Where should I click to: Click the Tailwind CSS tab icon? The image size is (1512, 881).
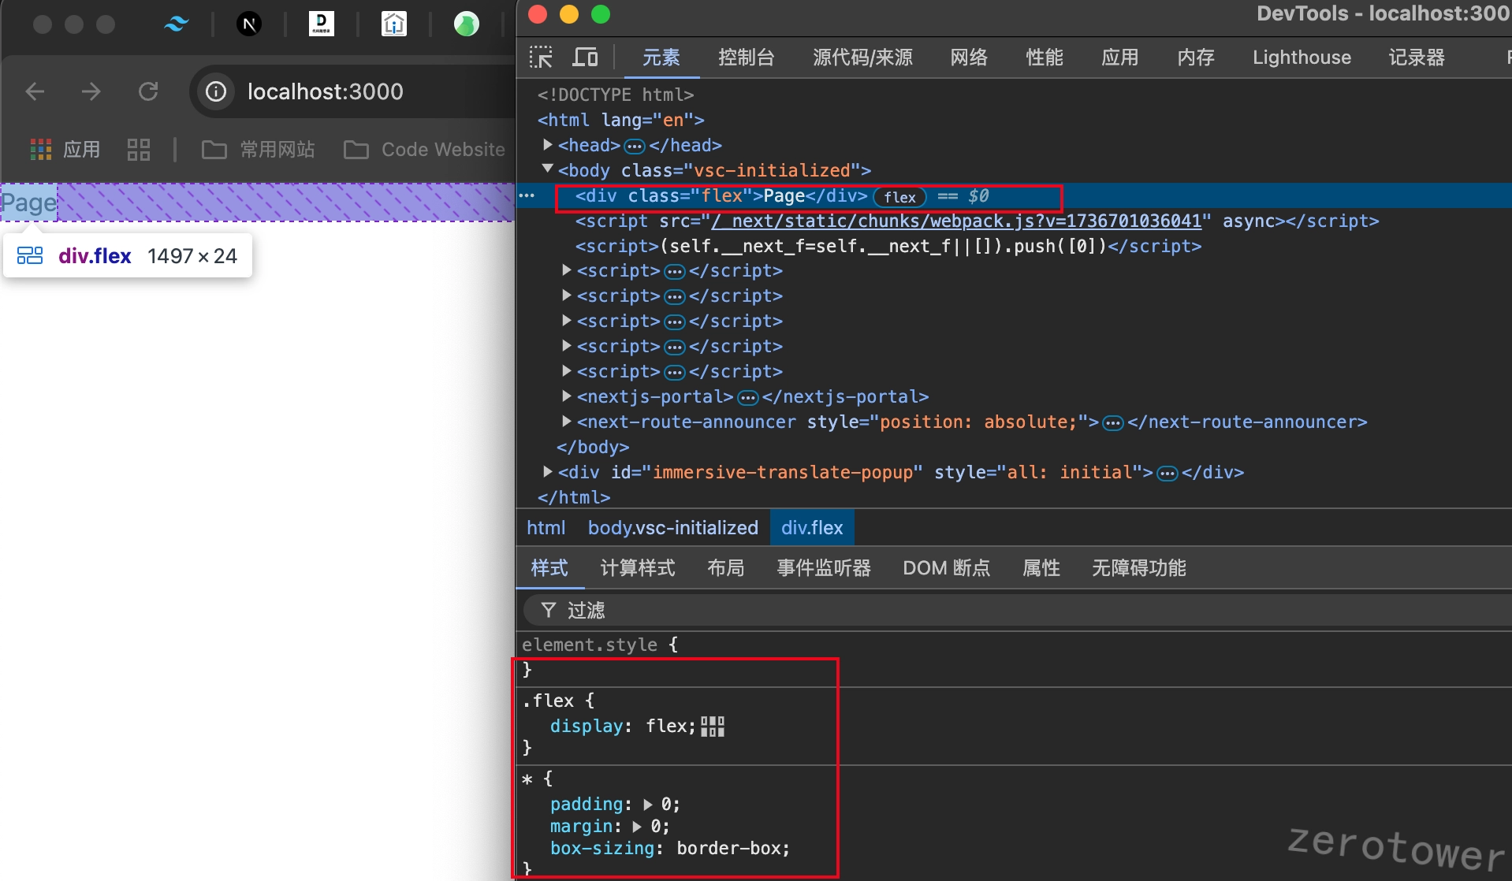tap(177, 24)
